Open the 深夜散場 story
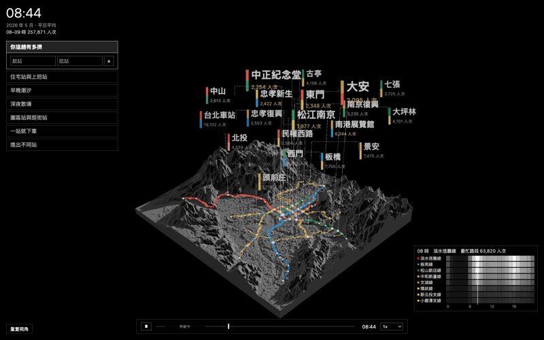Viewport: 544px width, 340px height. (62, 104)
